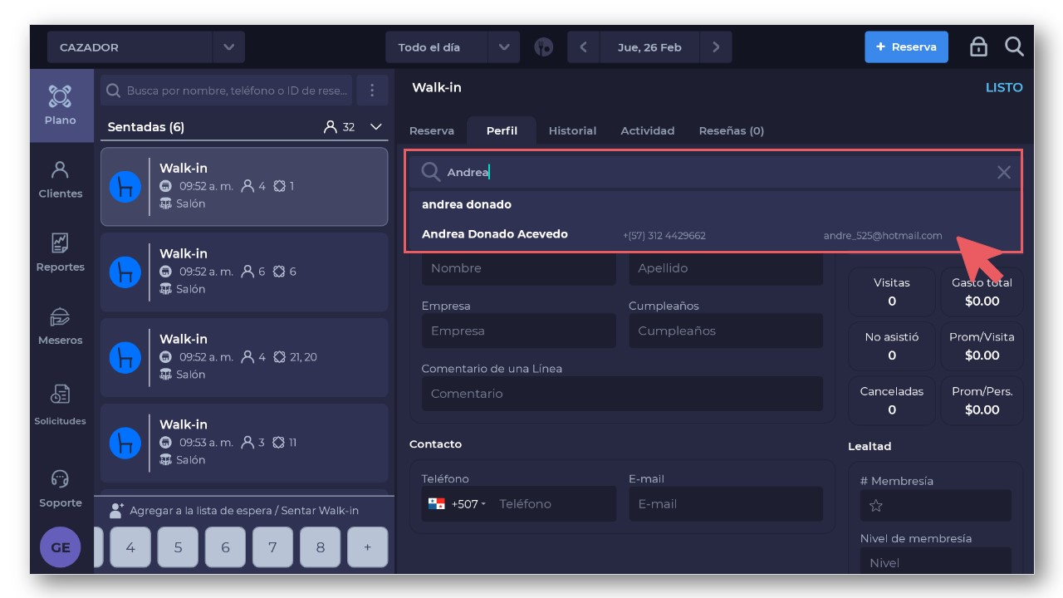Click the reservation search box in list

[x=227, y=91]
